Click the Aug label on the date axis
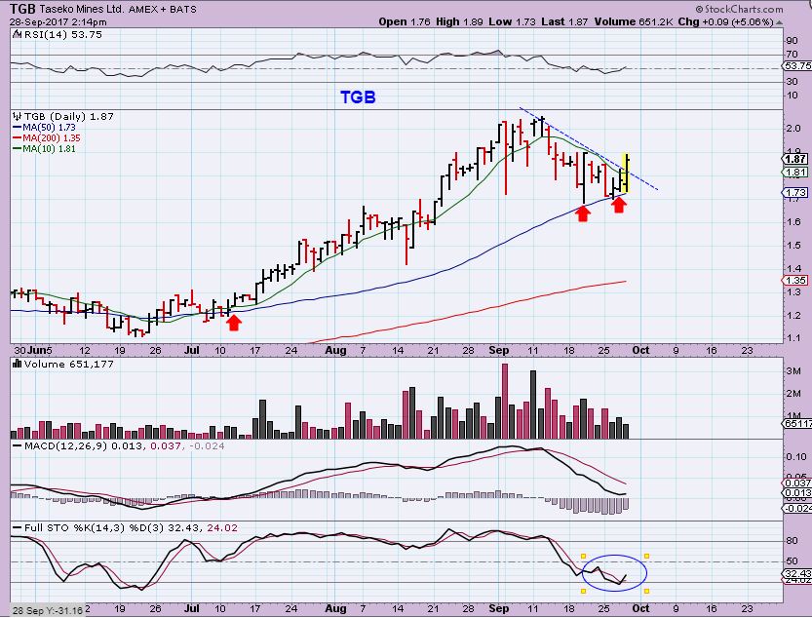Screen dimensions: 812x618 pyautogui.click(x=335, y=349)
